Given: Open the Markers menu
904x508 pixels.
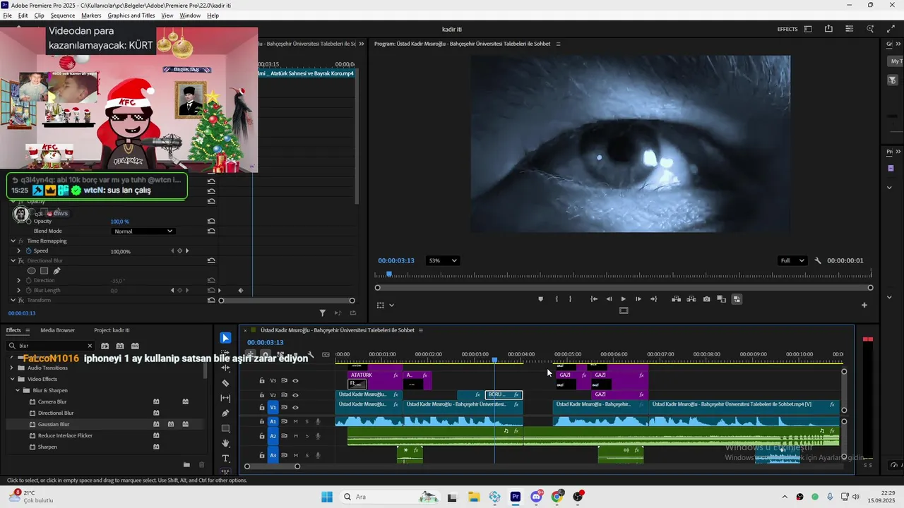Looking at the screenshot, I should (x=91, y=16).
